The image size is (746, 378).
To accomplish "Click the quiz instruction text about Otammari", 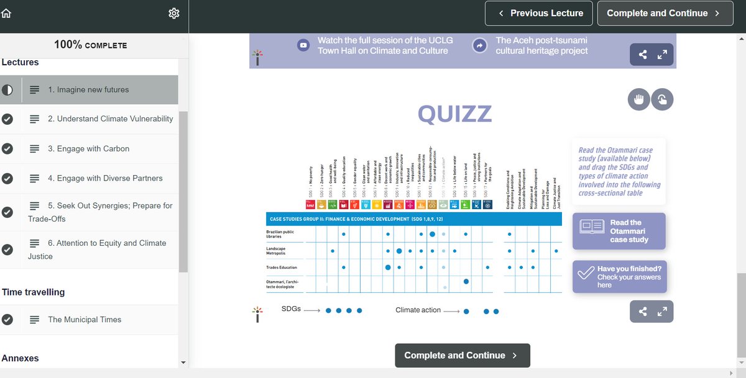I will (x=619, y=171).
